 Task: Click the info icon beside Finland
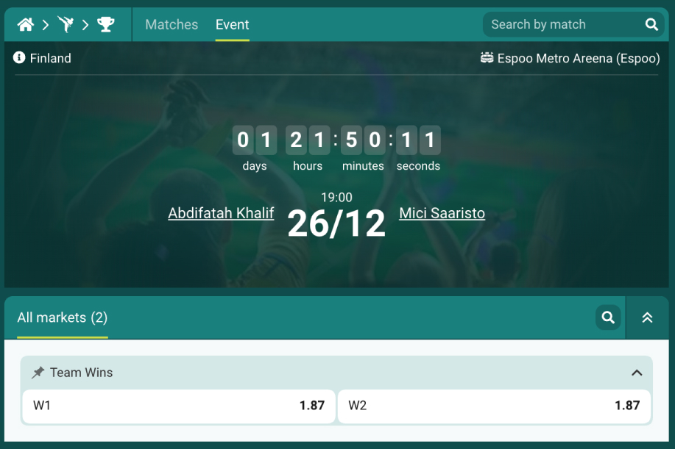(19, 57)
